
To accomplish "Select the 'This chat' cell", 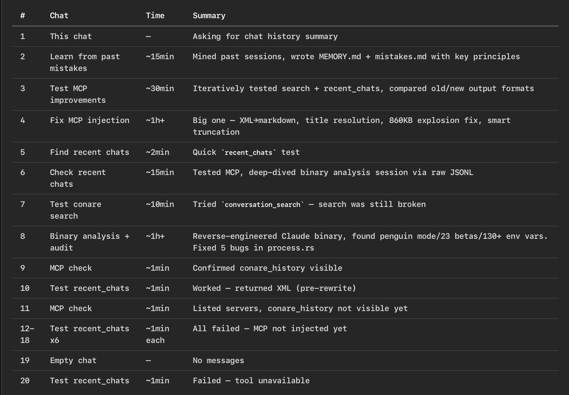I will (71, 36).
